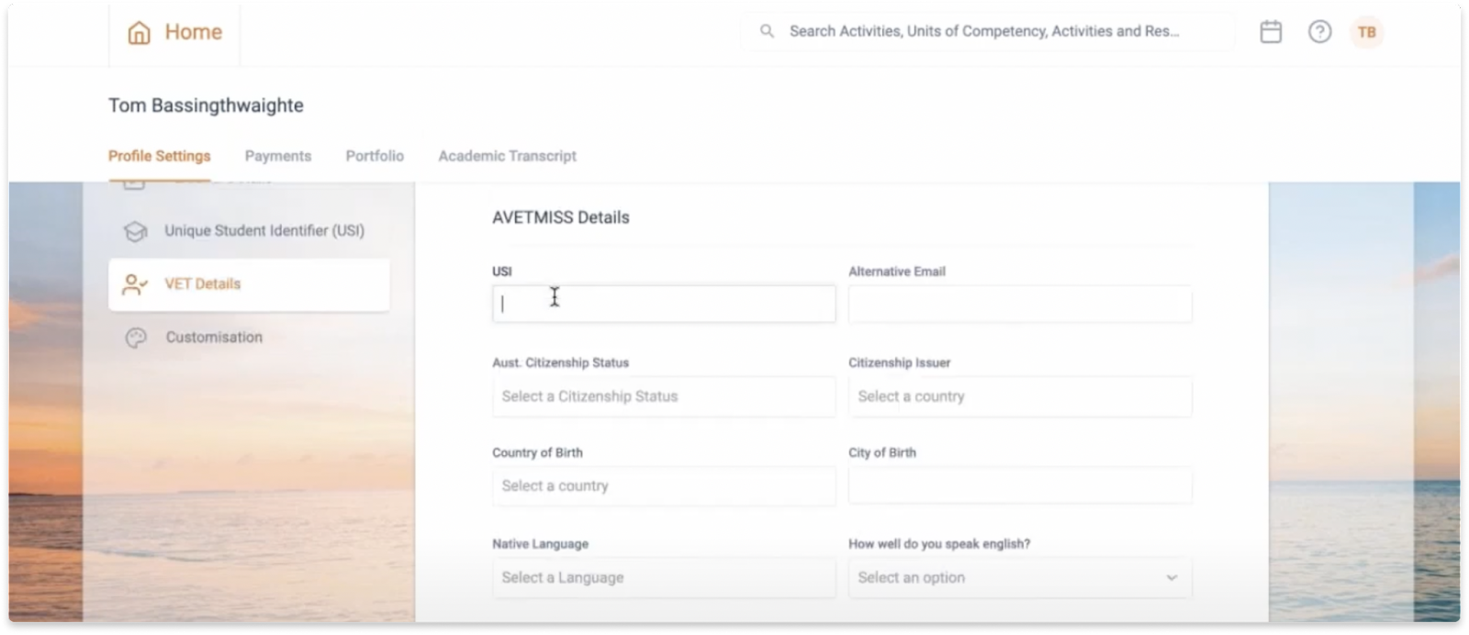Open the calendar icon in the top bar

(x=1271, y=31)
